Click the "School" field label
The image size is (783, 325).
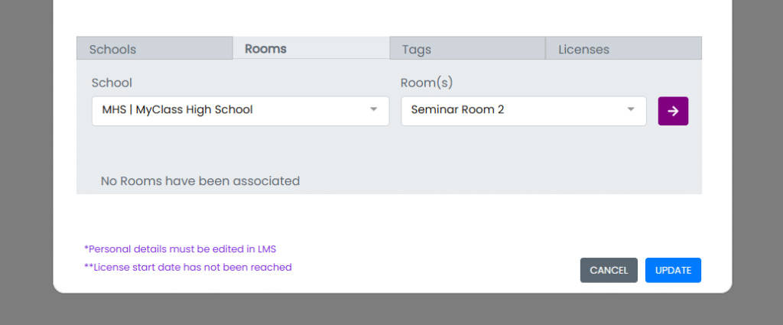(112, 83)
